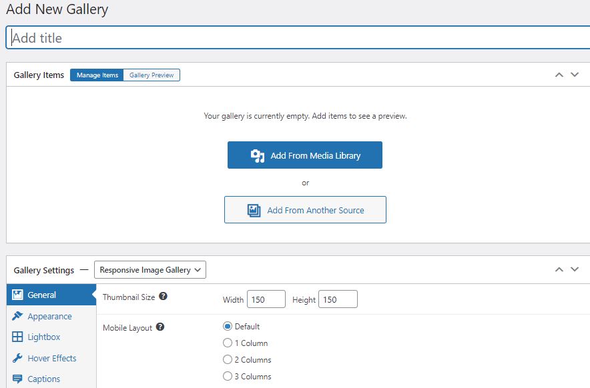Click Add From Another Source button

coord(305,210)
